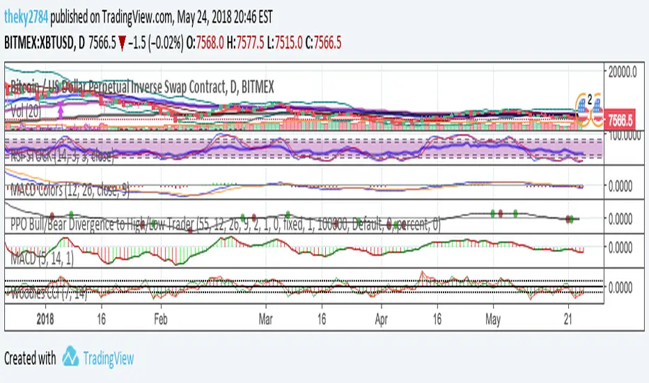Click the PPO Bull/Bear Divergence indicator label
The image size is (649, 383).
click(225, 224)
